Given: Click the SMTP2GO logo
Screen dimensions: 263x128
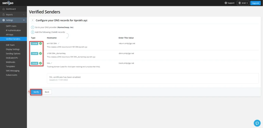Looking at the screenshot, I should [x=8, y=3].
